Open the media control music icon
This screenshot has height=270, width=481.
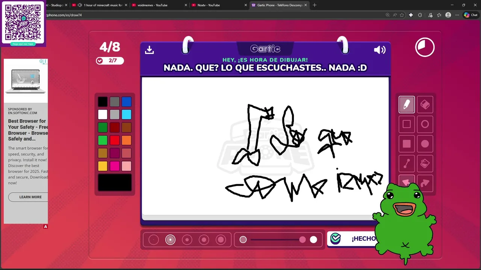pyautogui.click(x=430, y=15)
